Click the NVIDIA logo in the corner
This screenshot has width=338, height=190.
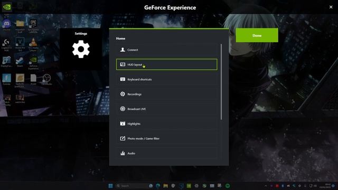[x=7, y=7]
